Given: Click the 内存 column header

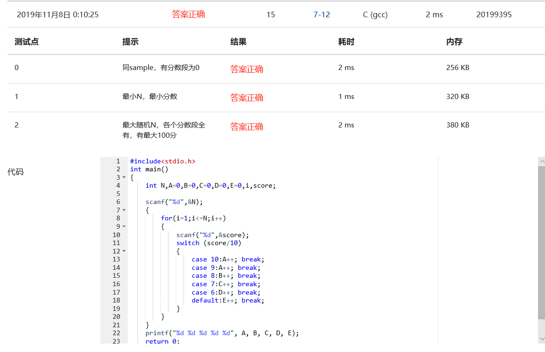Looking at the screenshot, I should pos(454,42).
